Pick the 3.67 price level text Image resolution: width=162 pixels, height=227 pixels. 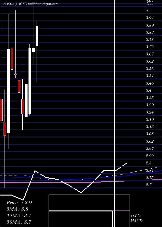point(150,54)
